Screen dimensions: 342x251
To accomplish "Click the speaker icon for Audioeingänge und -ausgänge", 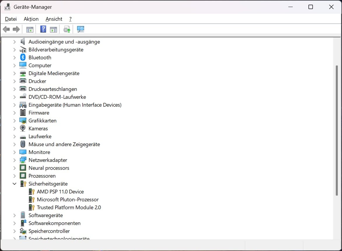I will (23, 42).
